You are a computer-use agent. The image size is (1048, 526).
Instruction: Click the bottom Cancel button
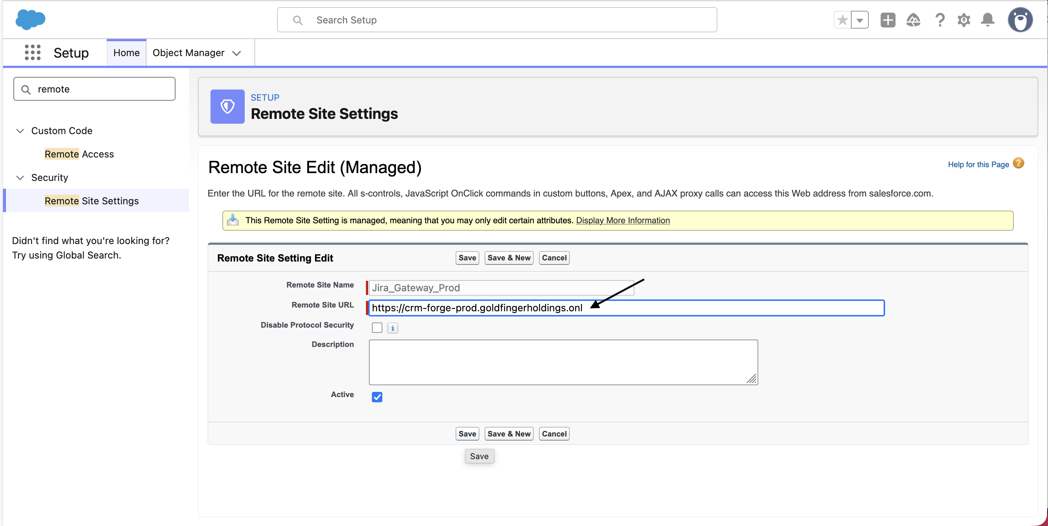(554, 434)
